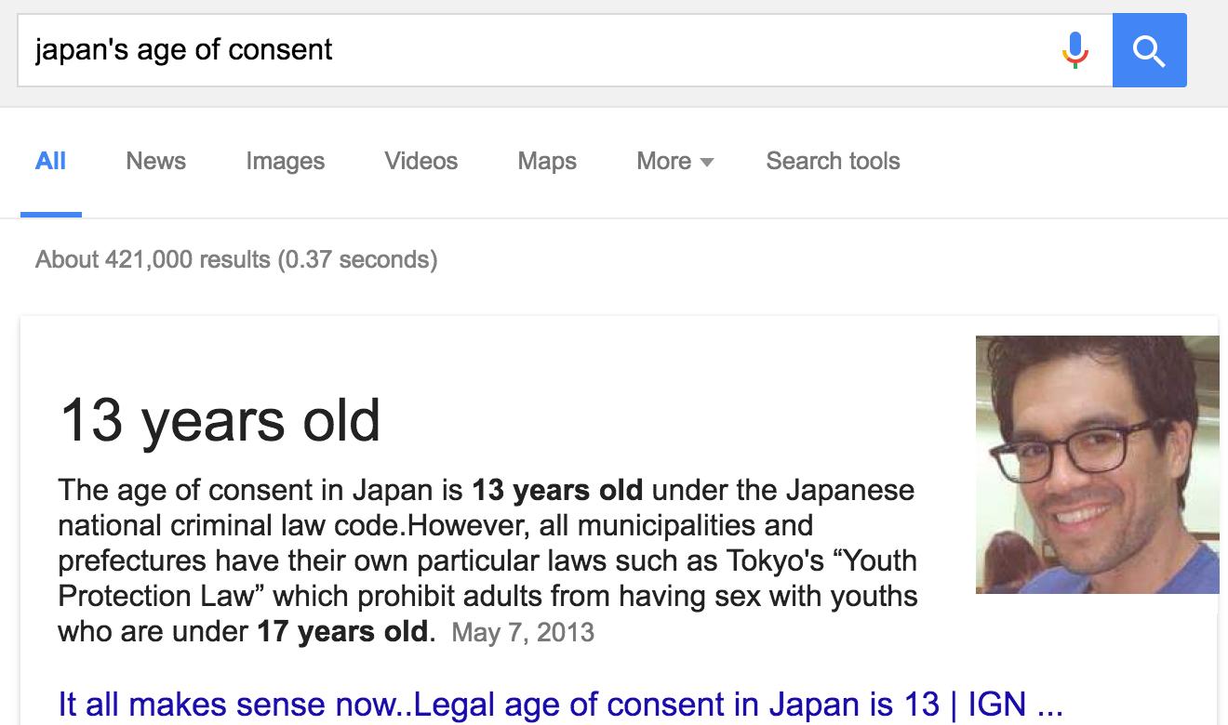Open the Images tab
The width and height of the screenshot is (1228, 725).
pyautogui.click(x=285, y=161)
